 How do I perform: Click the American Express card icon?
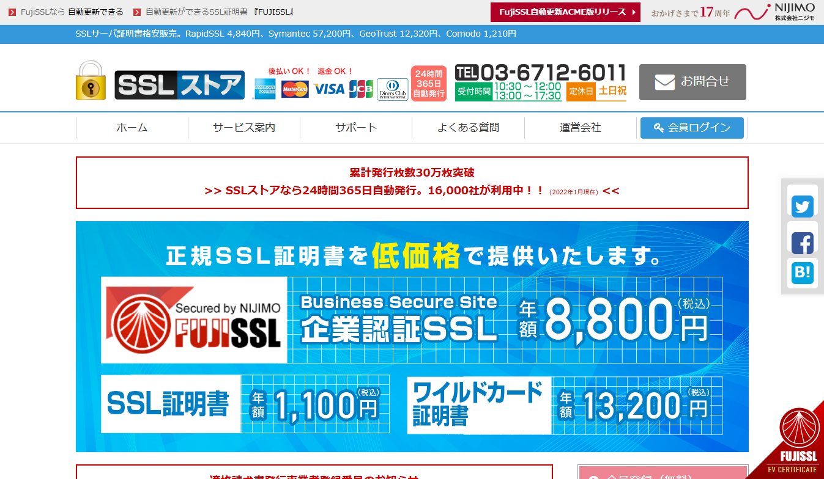pos(265,89)
